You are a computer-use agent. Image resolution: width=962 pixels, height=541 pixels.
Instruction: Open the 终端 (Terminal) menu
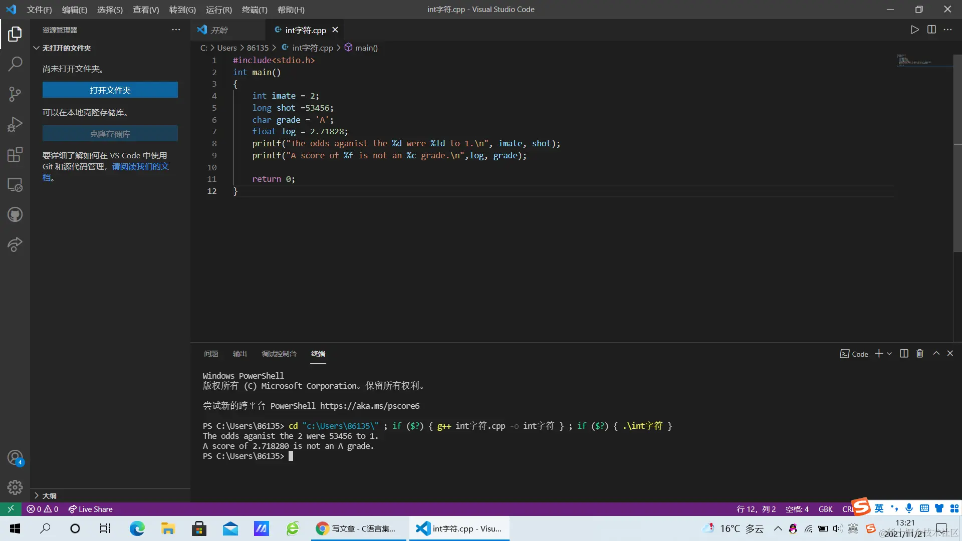tap(255, 10)
